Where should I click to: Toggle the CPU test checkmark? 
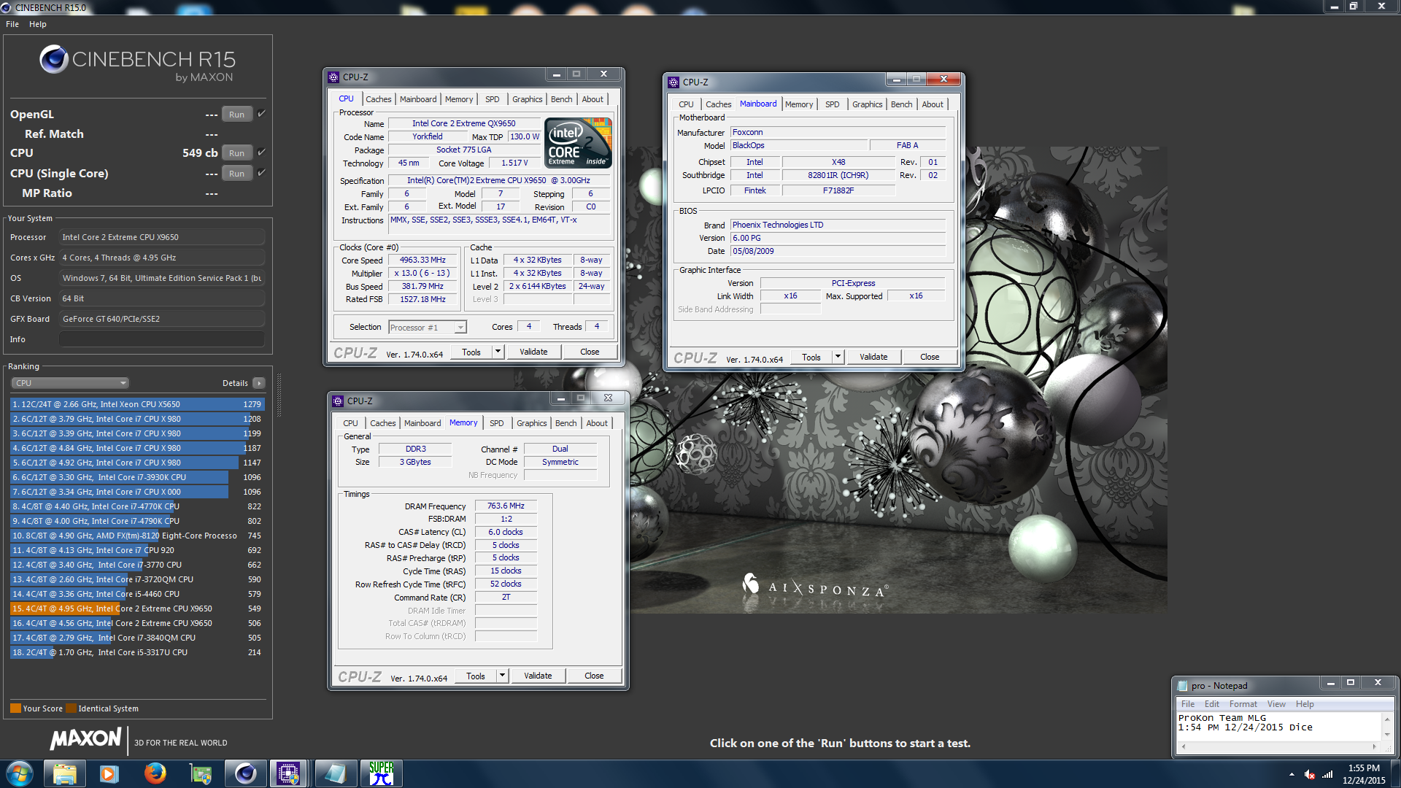coord(261,152)
